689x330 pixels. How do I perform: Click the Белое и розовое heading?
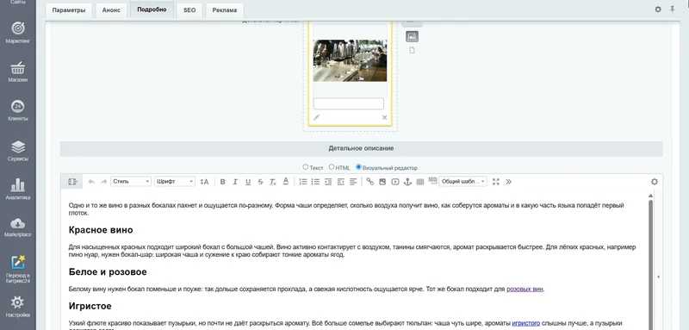point(108,272)
